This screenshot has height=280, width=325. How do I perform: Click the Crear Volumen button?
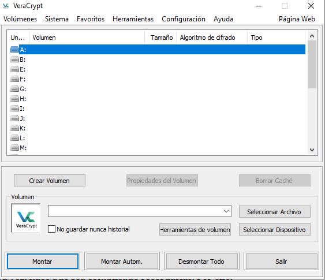click(50, 181)
